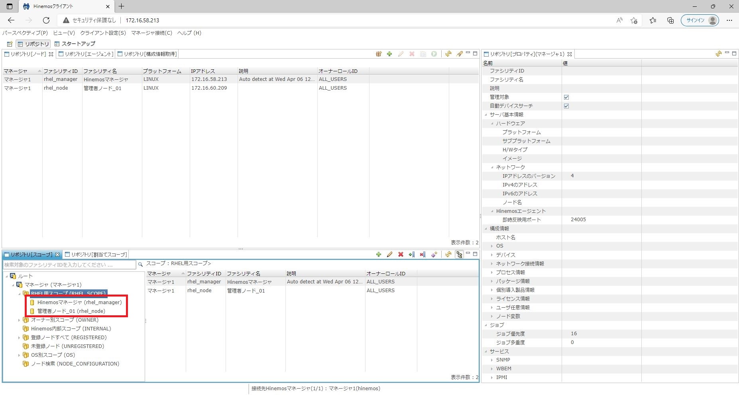Viewport: 739px width, 395px height.
Task: Collapse the ルート tree node
Action: point(7,276)
